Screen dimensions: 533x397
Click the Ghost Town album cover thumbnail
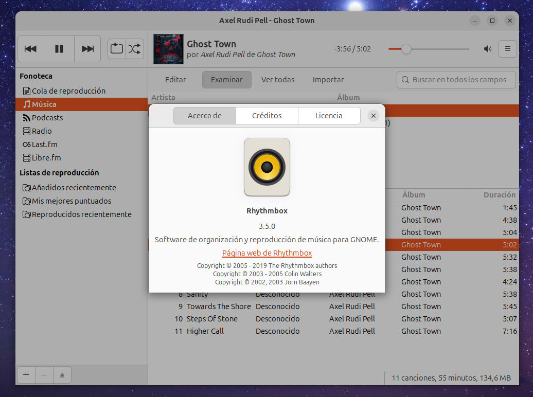coord(168,49)
